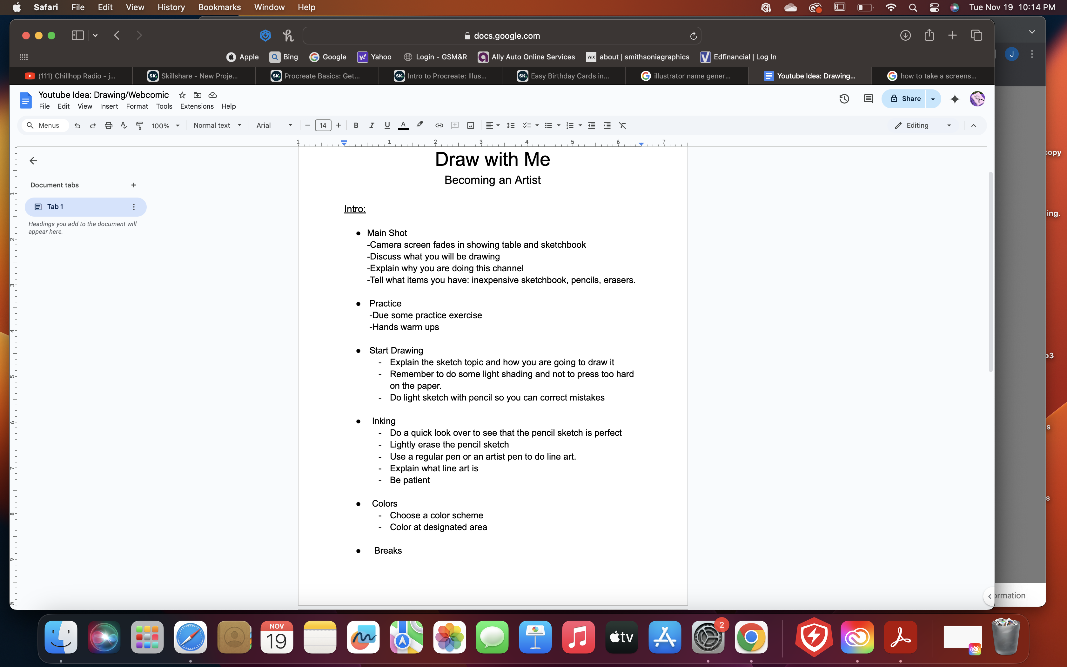This screenshot has height=667, width=1067.
Task: Open the bulleted list options arrow
Action: click(x=559, y=126)
